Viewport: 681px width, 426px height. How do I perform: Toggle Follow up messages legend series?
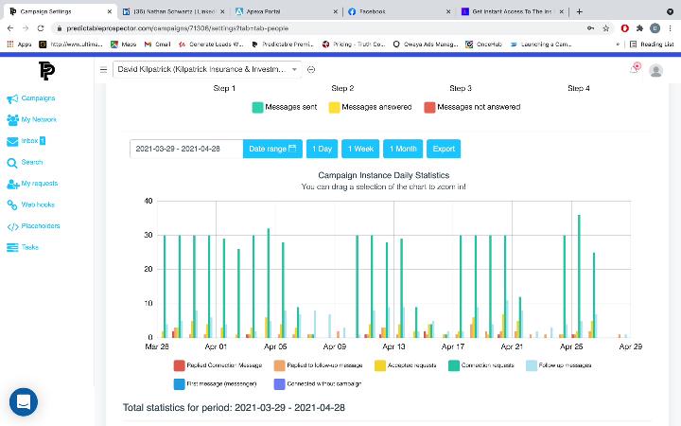point(559,365)
